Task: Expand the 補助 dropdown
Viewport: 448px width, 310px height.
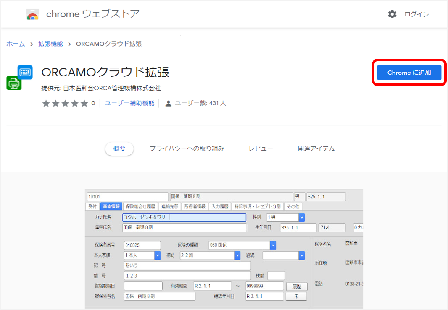Action: (237, 255)
